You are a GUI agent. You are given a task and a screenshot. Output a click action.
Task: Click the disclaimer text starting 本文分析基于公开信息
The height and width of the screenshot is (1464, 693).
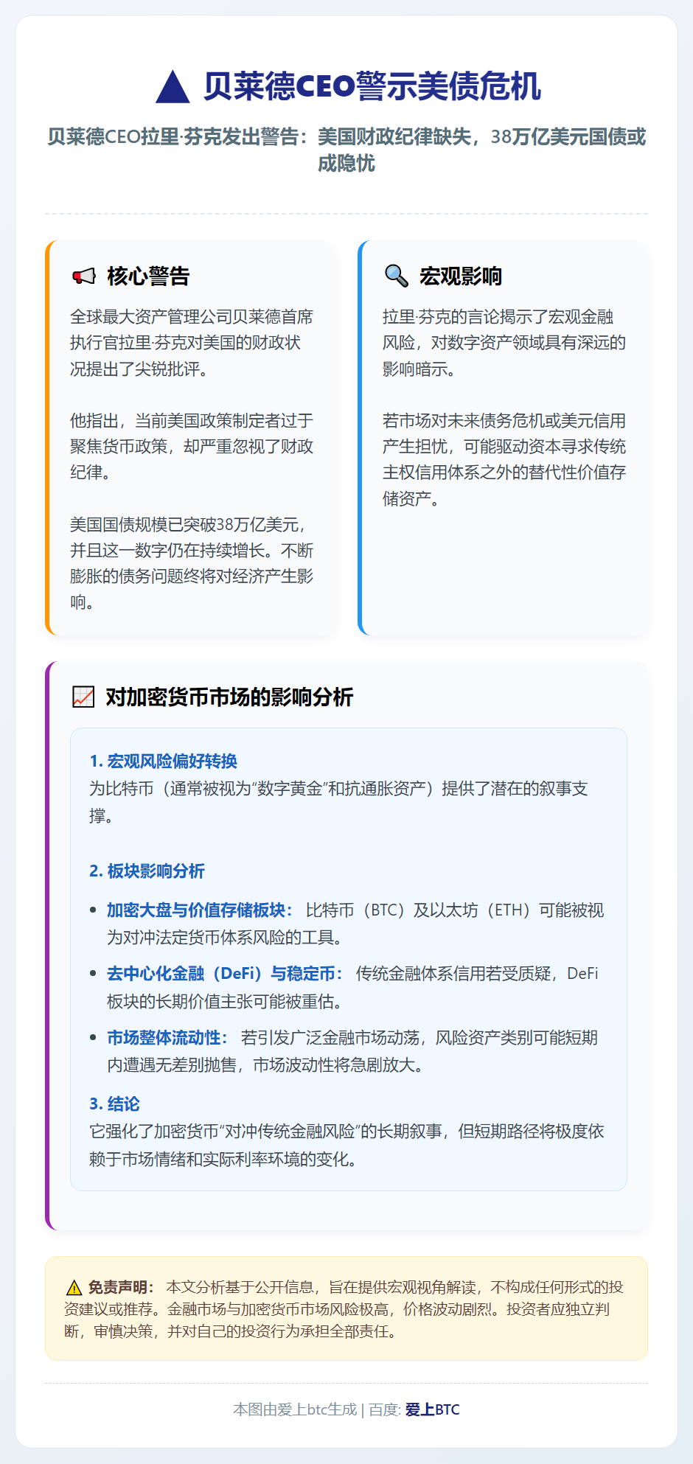pos(344,1309)
